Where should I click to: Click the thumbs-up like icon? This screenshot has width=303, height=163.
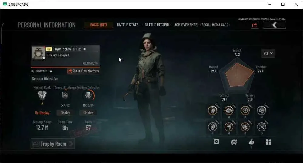coord(251,142)
